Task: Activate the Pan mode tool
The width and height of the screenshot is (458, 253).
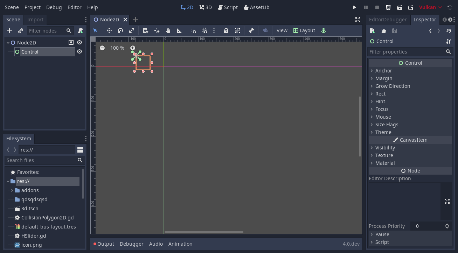Action: pos(168,31)
